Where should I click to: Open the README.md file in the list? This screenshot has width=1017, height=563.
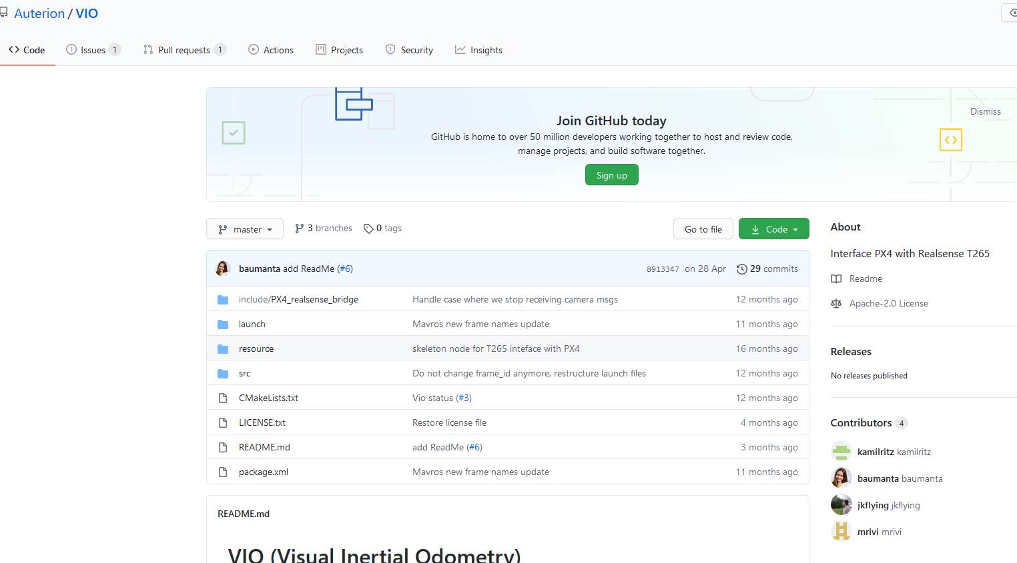pos(264,447)
